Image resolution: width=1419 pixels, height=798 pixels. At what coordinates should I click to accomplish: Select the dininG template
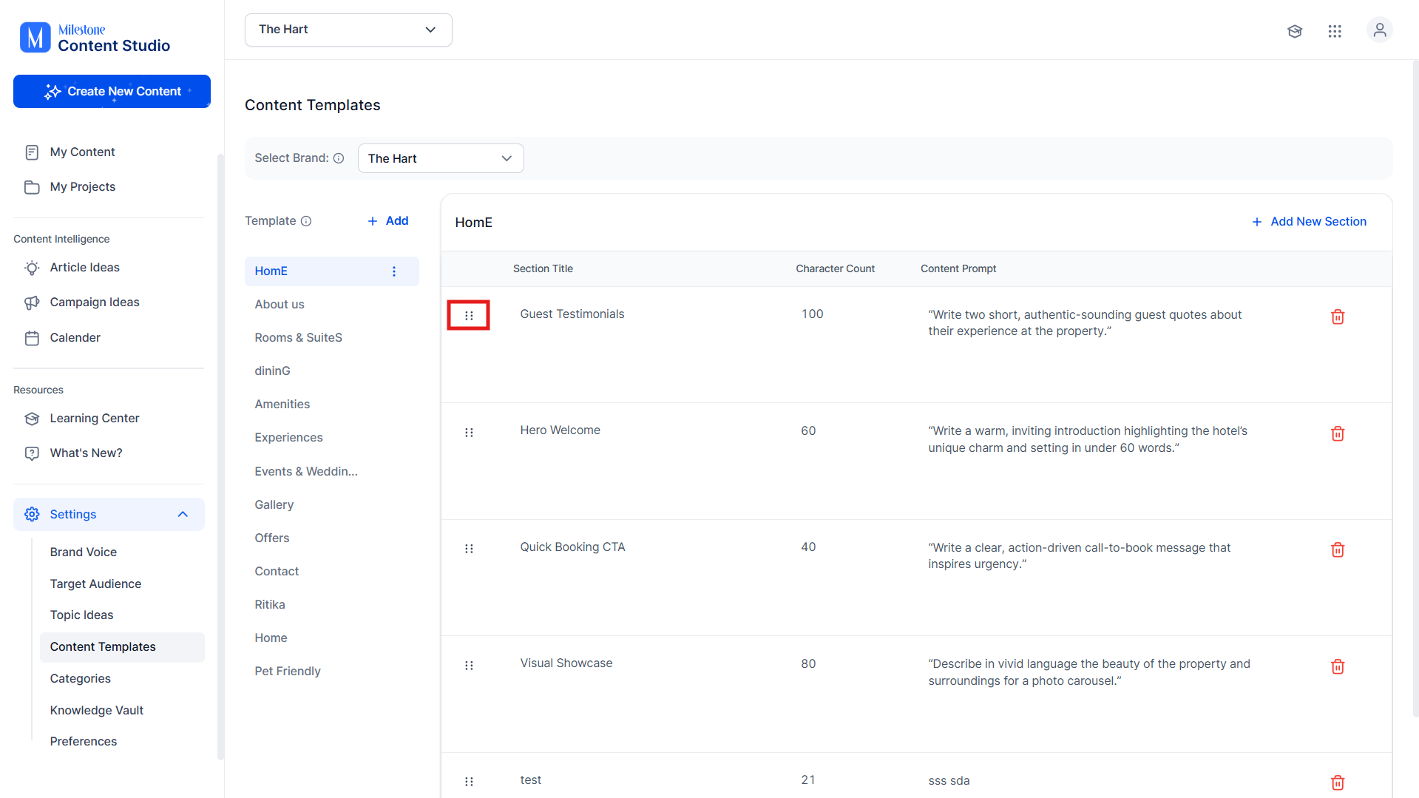(x=272, y=371)
